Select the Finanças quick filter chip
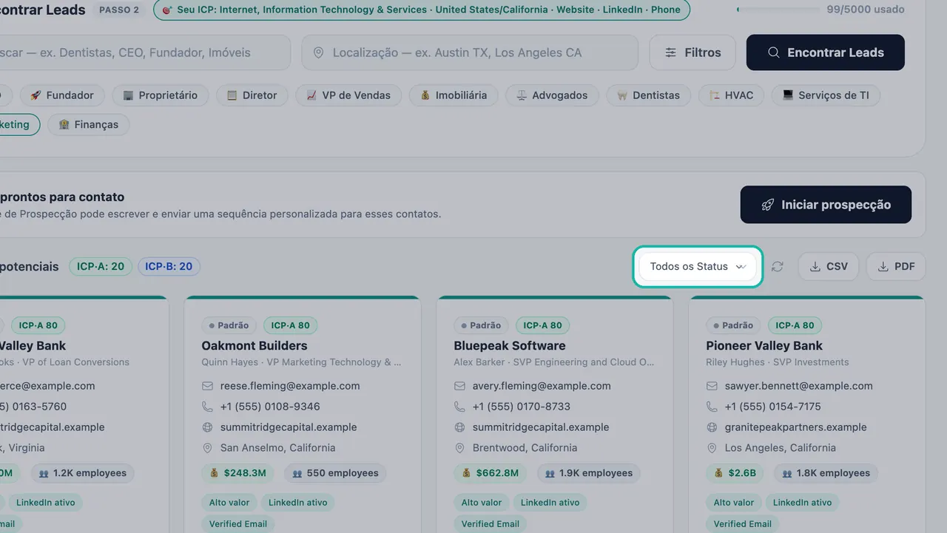 [88, 125]
